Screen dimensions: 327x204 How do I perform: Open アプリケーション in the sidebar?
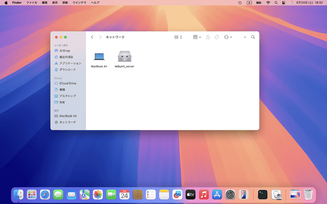coord(68,63)
